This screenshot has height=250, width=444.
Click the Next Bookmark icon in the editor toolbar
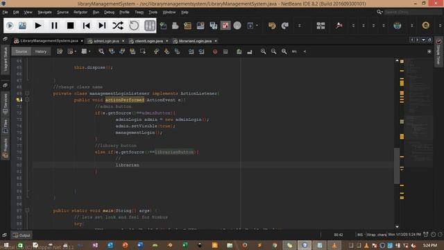point(166,51)
